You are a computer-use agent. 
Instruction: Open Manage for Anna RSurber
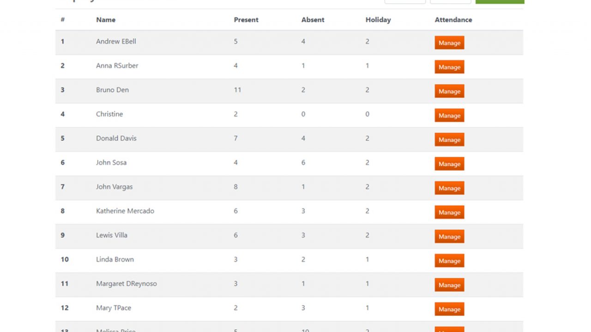(x=449, y=67)
